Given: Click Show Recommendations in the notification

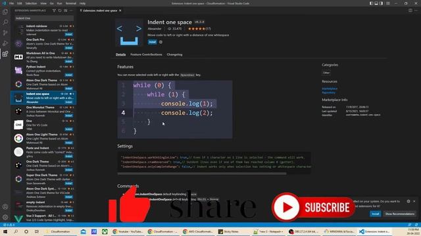Looking at the screenshot, I should [400, 214].
